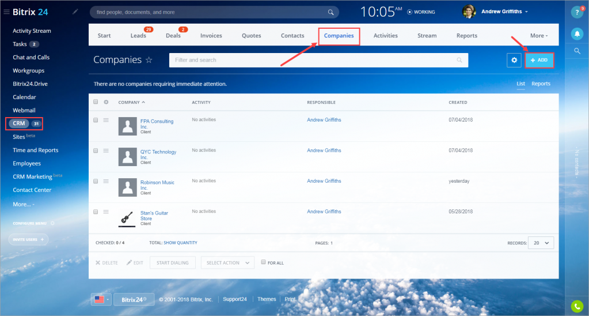Click the Invite Users button
This screenshot has height=316, width=589.
pyautogui.click(x=29, y=239)
